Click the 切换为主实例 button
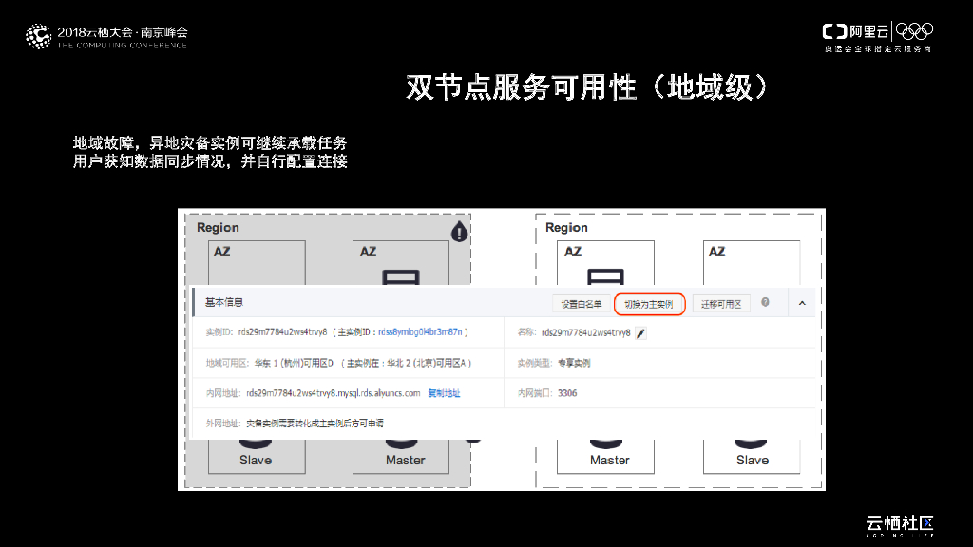 (x=649, y=304)
